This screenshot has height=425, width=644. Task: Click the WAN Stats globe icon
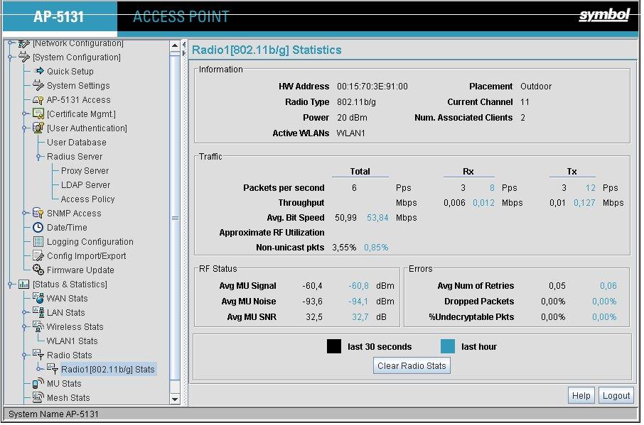pos(38,298)
